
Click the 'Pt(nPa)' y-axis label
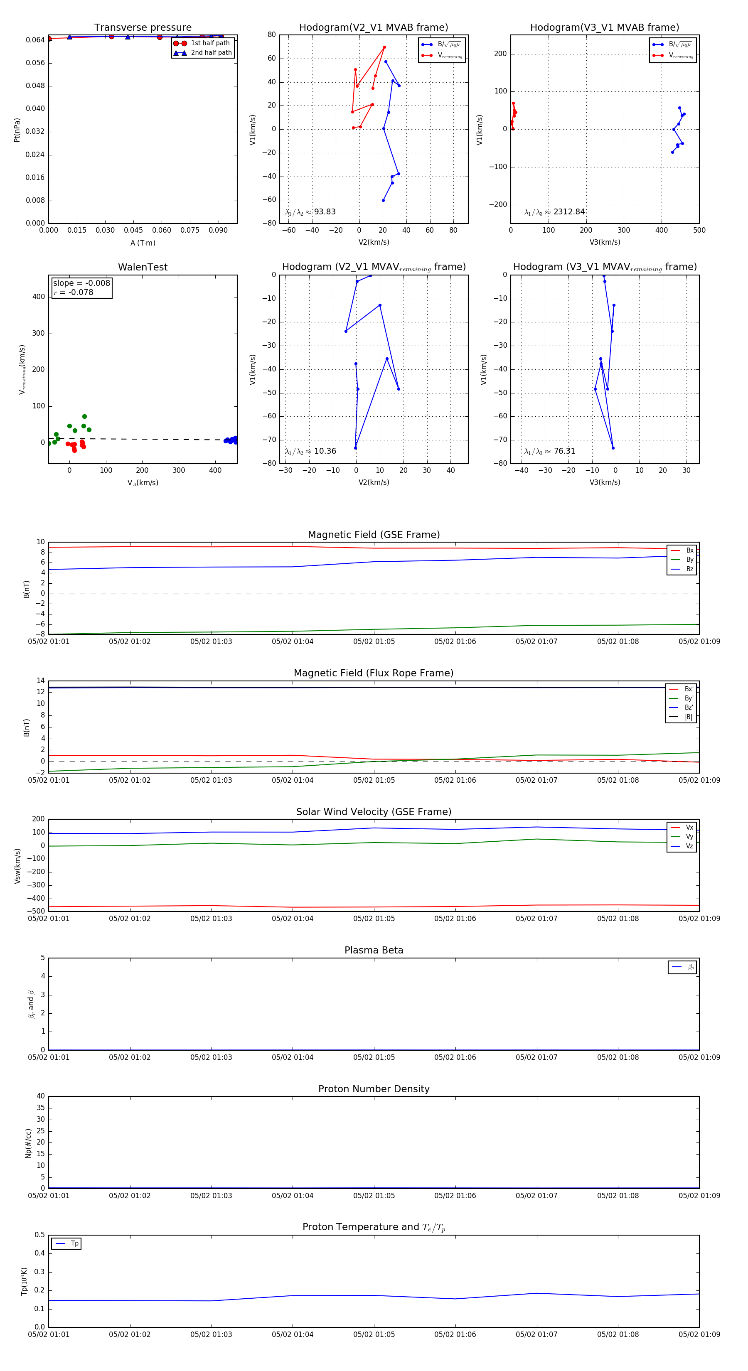coord(17,130)
